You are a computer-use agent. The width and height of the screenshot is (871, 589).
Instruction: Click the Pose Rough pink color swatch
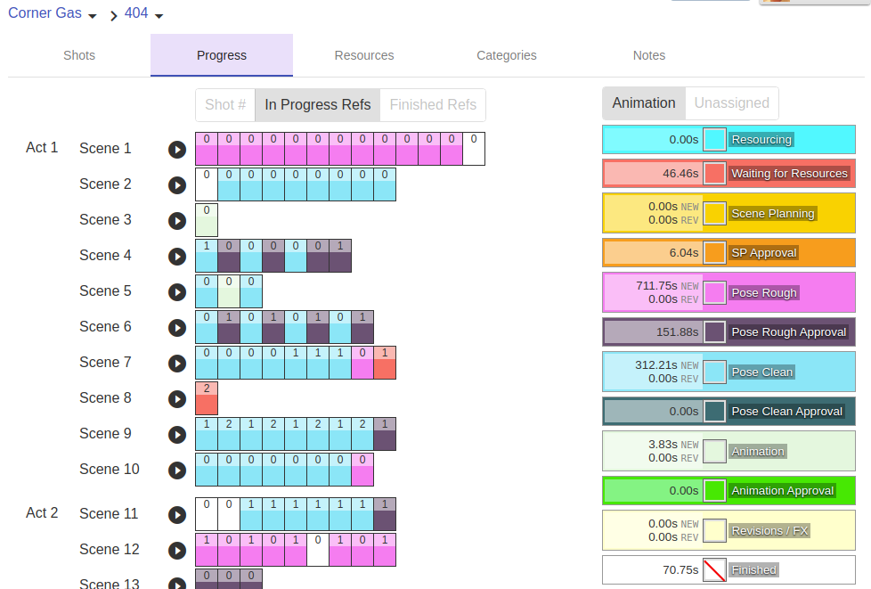[714, 293]
